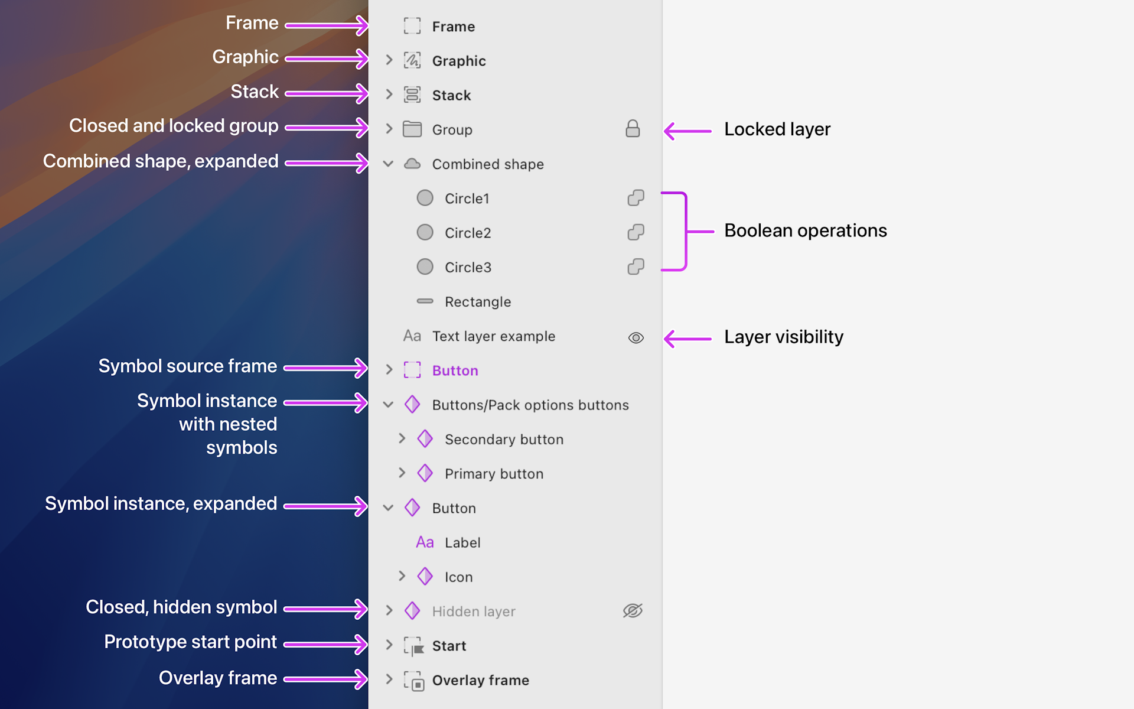The image size is (1134, 709).
Task: Select the Circle1 shape icon
Action: [425, 198]
